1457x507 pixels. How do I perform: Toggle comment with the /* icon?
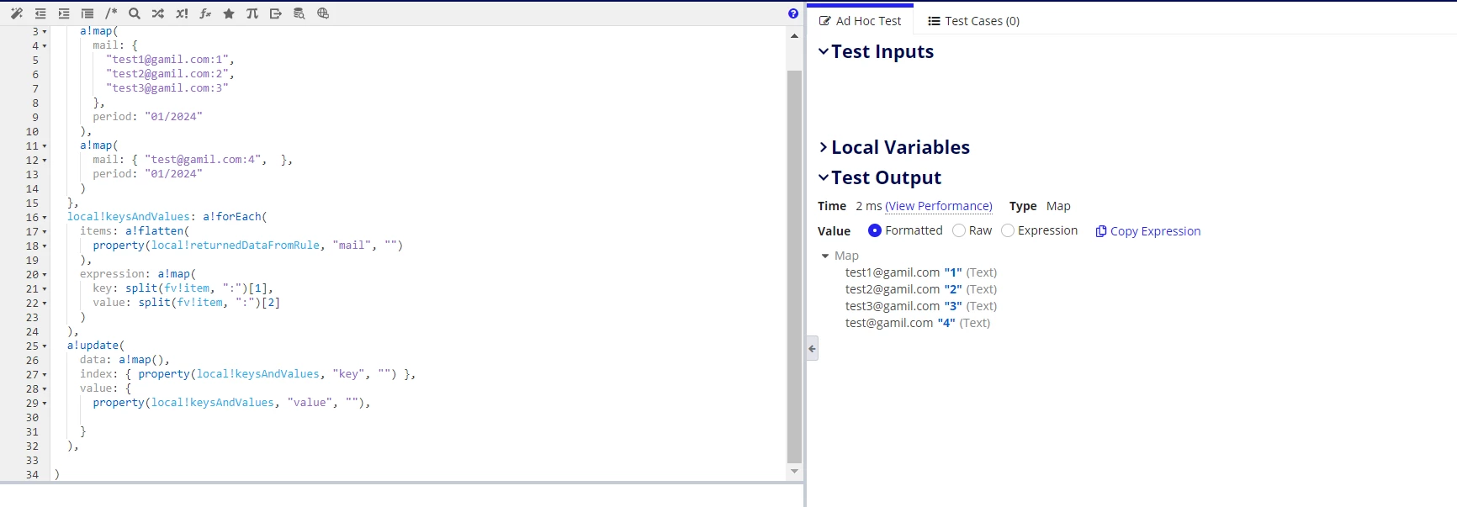coord(111,13)
